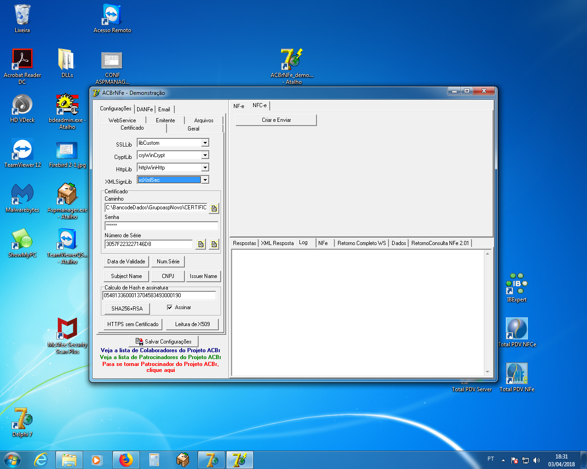The image size is (587, 469).
Task: Select the DLLs folder on the desktop
Action: coord(67,63)
